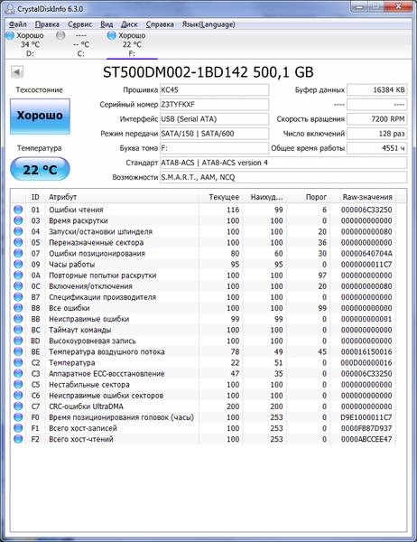Click raw value 00000640704A
The width and height of the screenshot is (417, 542).
tap(366, 253)
